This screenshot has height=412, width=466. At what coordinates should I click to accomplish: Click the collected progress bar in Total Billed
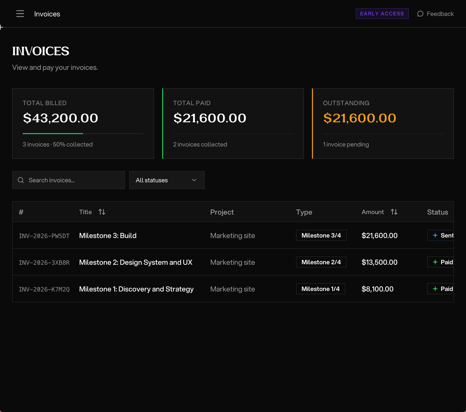point(83,133)
